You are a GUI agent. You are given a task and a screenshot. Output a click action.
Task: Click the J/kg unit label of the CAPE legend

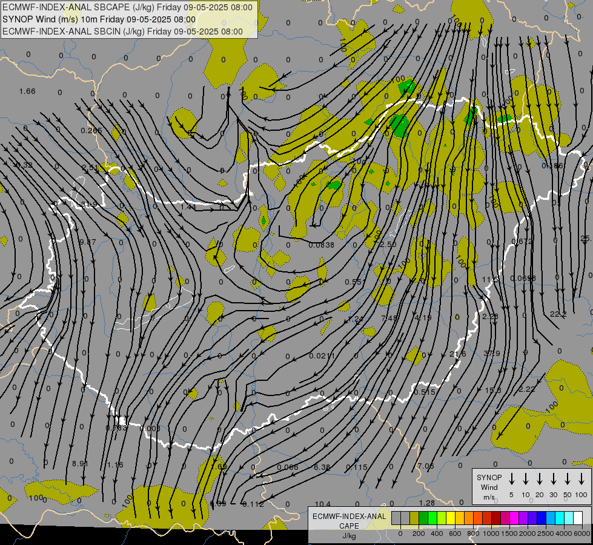[349, 536]
